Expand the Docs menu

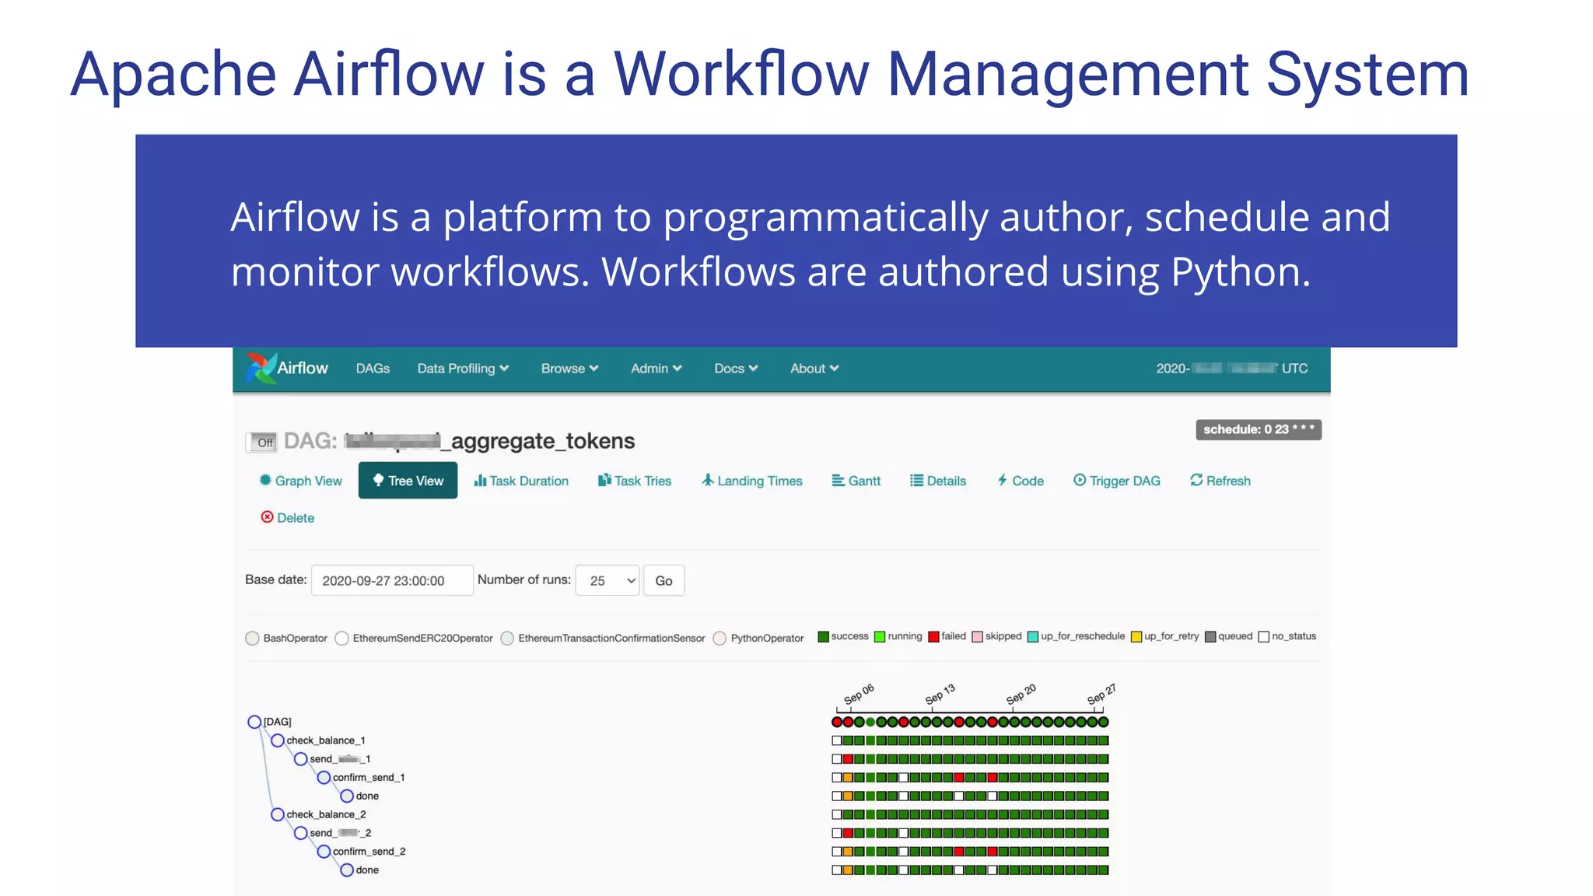coord(736,369)
